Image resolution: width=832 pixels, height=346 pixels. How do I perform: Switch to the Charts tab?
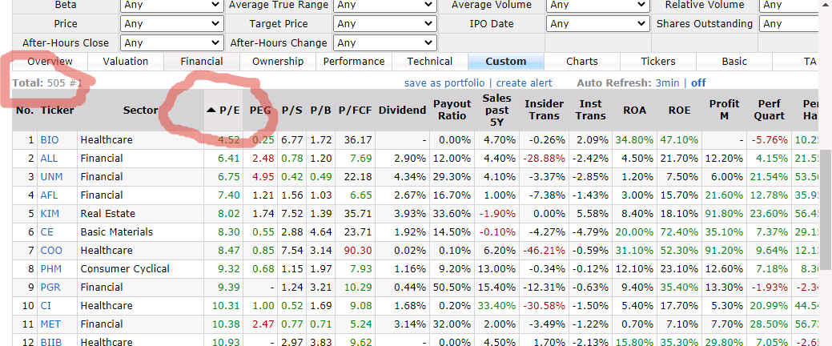tap(582, 62)
